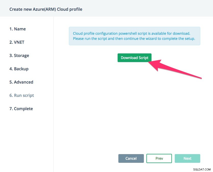Switch to the 2. VNET step

tap(17, 42)
